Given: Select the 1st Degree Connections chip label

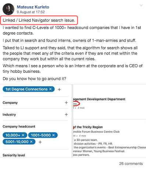Looking at the screenshot, I should coord(26,89).
